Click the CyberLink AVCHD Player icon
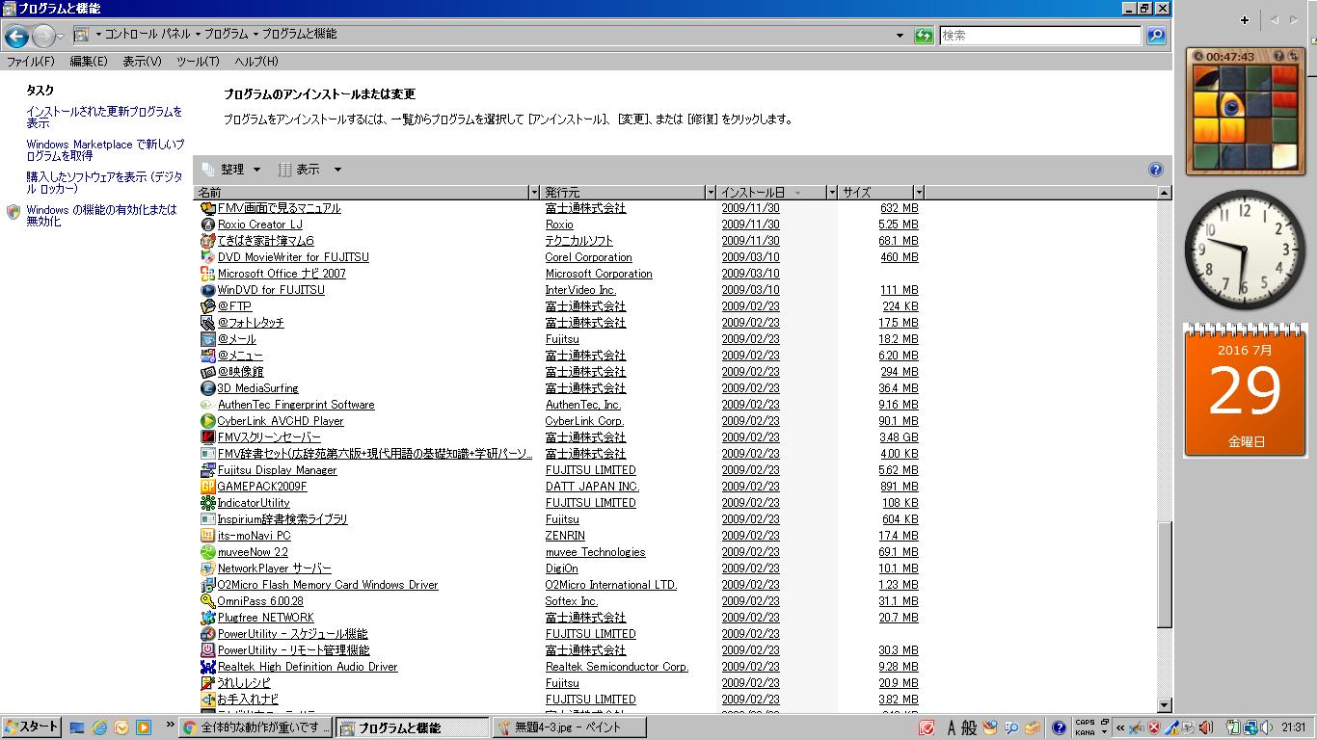1317x740 pixels. pos(207,421)
